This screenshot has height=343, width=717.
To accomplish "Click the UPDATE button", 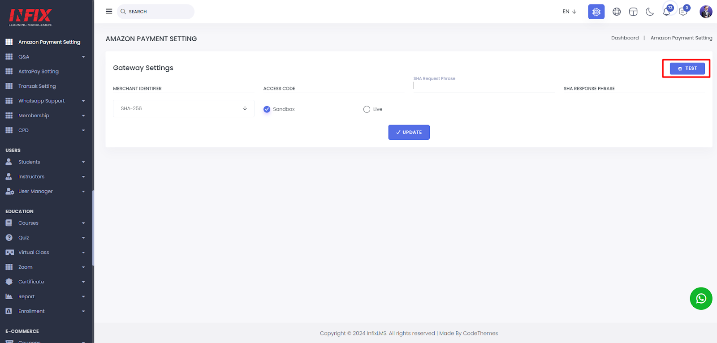I will point(409,132).
